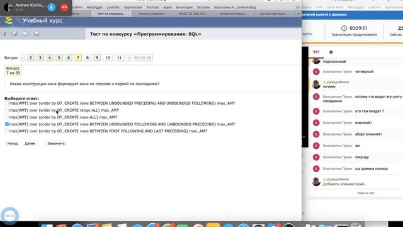Open the 'Настройка Al...JenRom Blog' bookmark
The height and width of the screenshot is (227, 403).
click(x=235, y=7)
